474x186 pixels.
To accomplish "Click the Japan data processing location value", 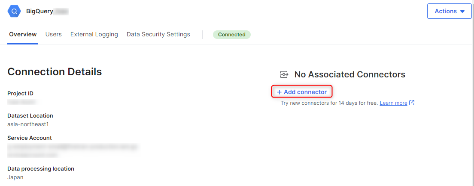I will pyautogui.click(x=15, y=177).
